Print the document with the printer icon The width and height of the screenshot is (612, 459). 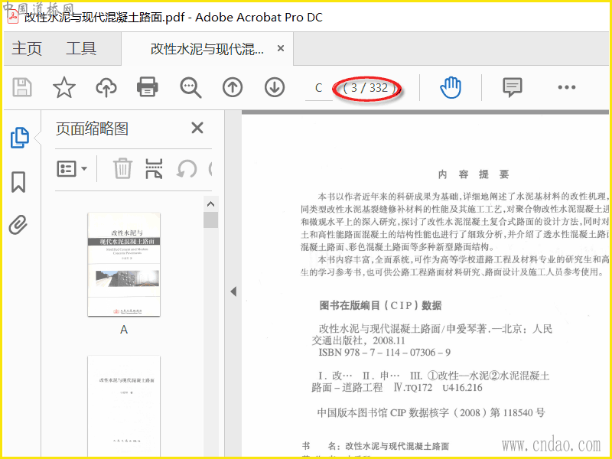(x=148, y=87)
